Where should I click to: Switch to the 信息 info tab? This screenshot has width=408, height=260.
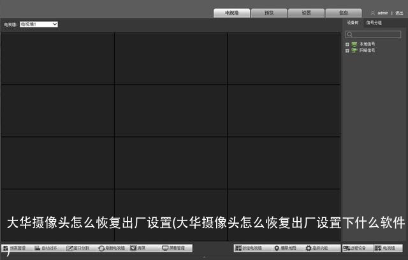(344, 13)
